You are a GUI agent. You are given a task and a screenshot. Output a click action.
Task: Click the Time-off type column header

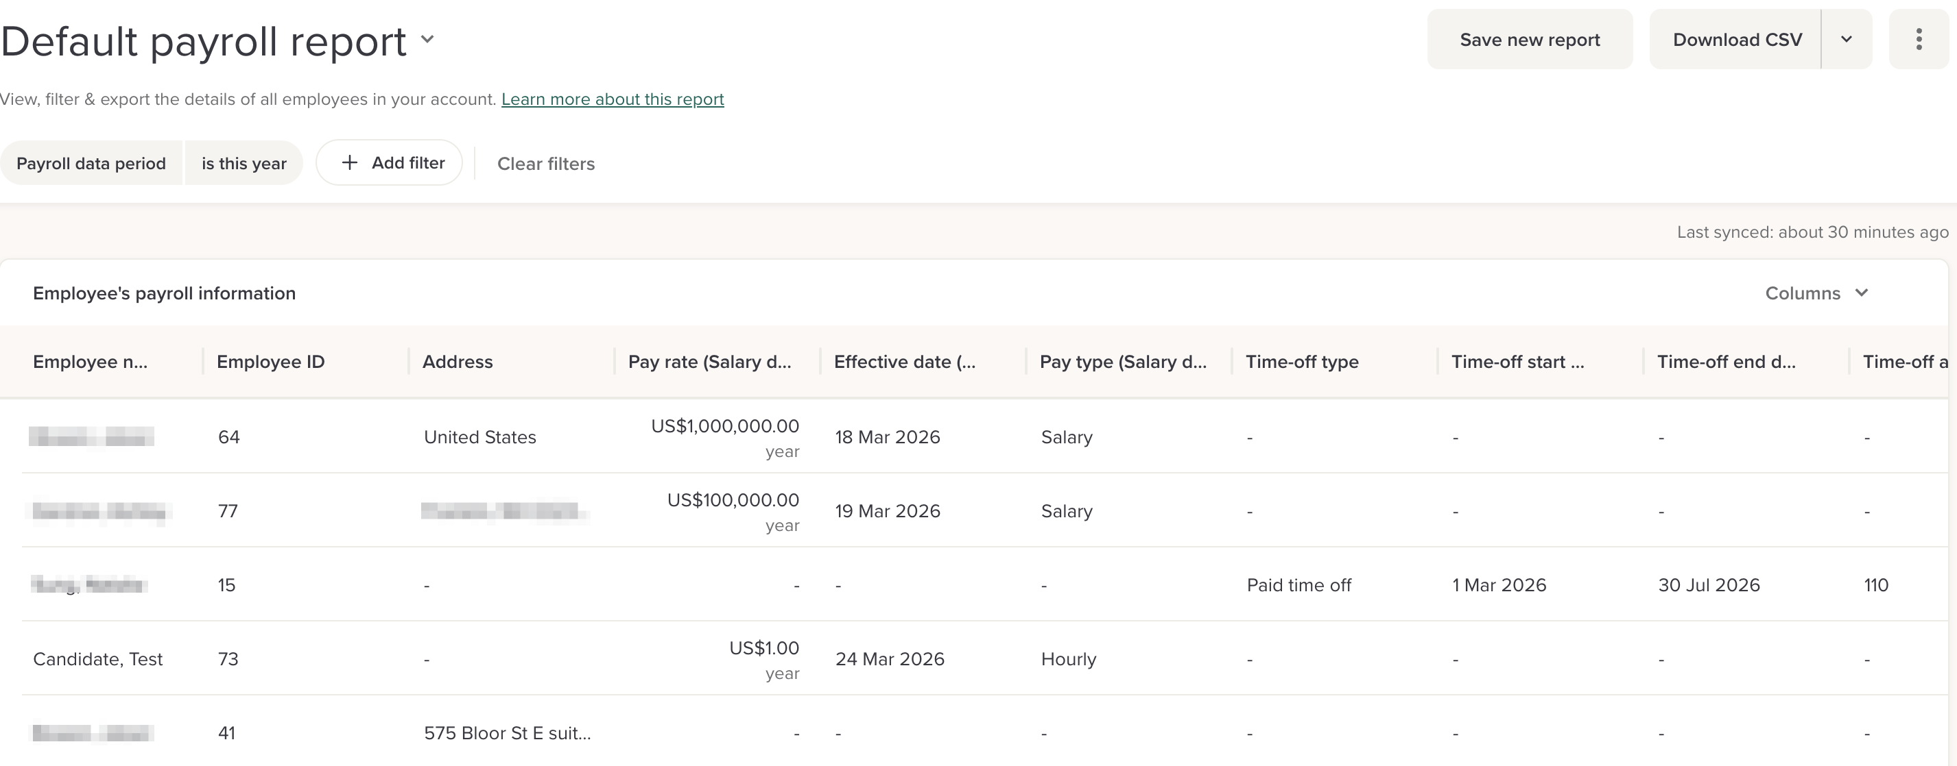(x=1301, y=362)
